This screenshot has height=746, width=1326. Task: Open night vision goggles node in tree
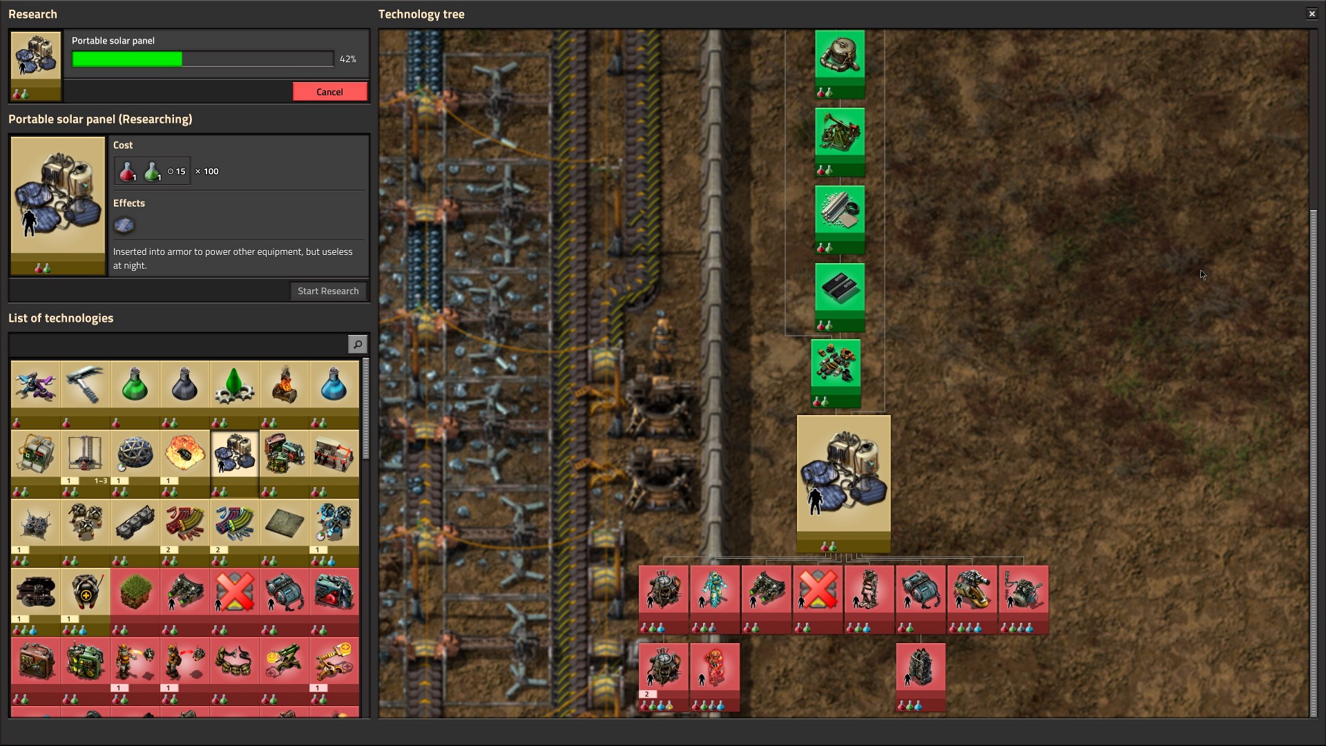[x=766, y=593]
